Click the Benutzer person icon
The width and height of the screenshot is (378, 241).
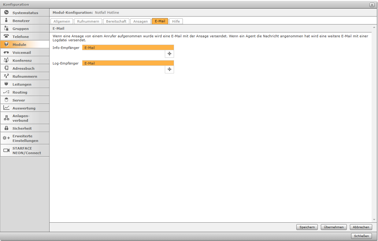tap(6, 20)
